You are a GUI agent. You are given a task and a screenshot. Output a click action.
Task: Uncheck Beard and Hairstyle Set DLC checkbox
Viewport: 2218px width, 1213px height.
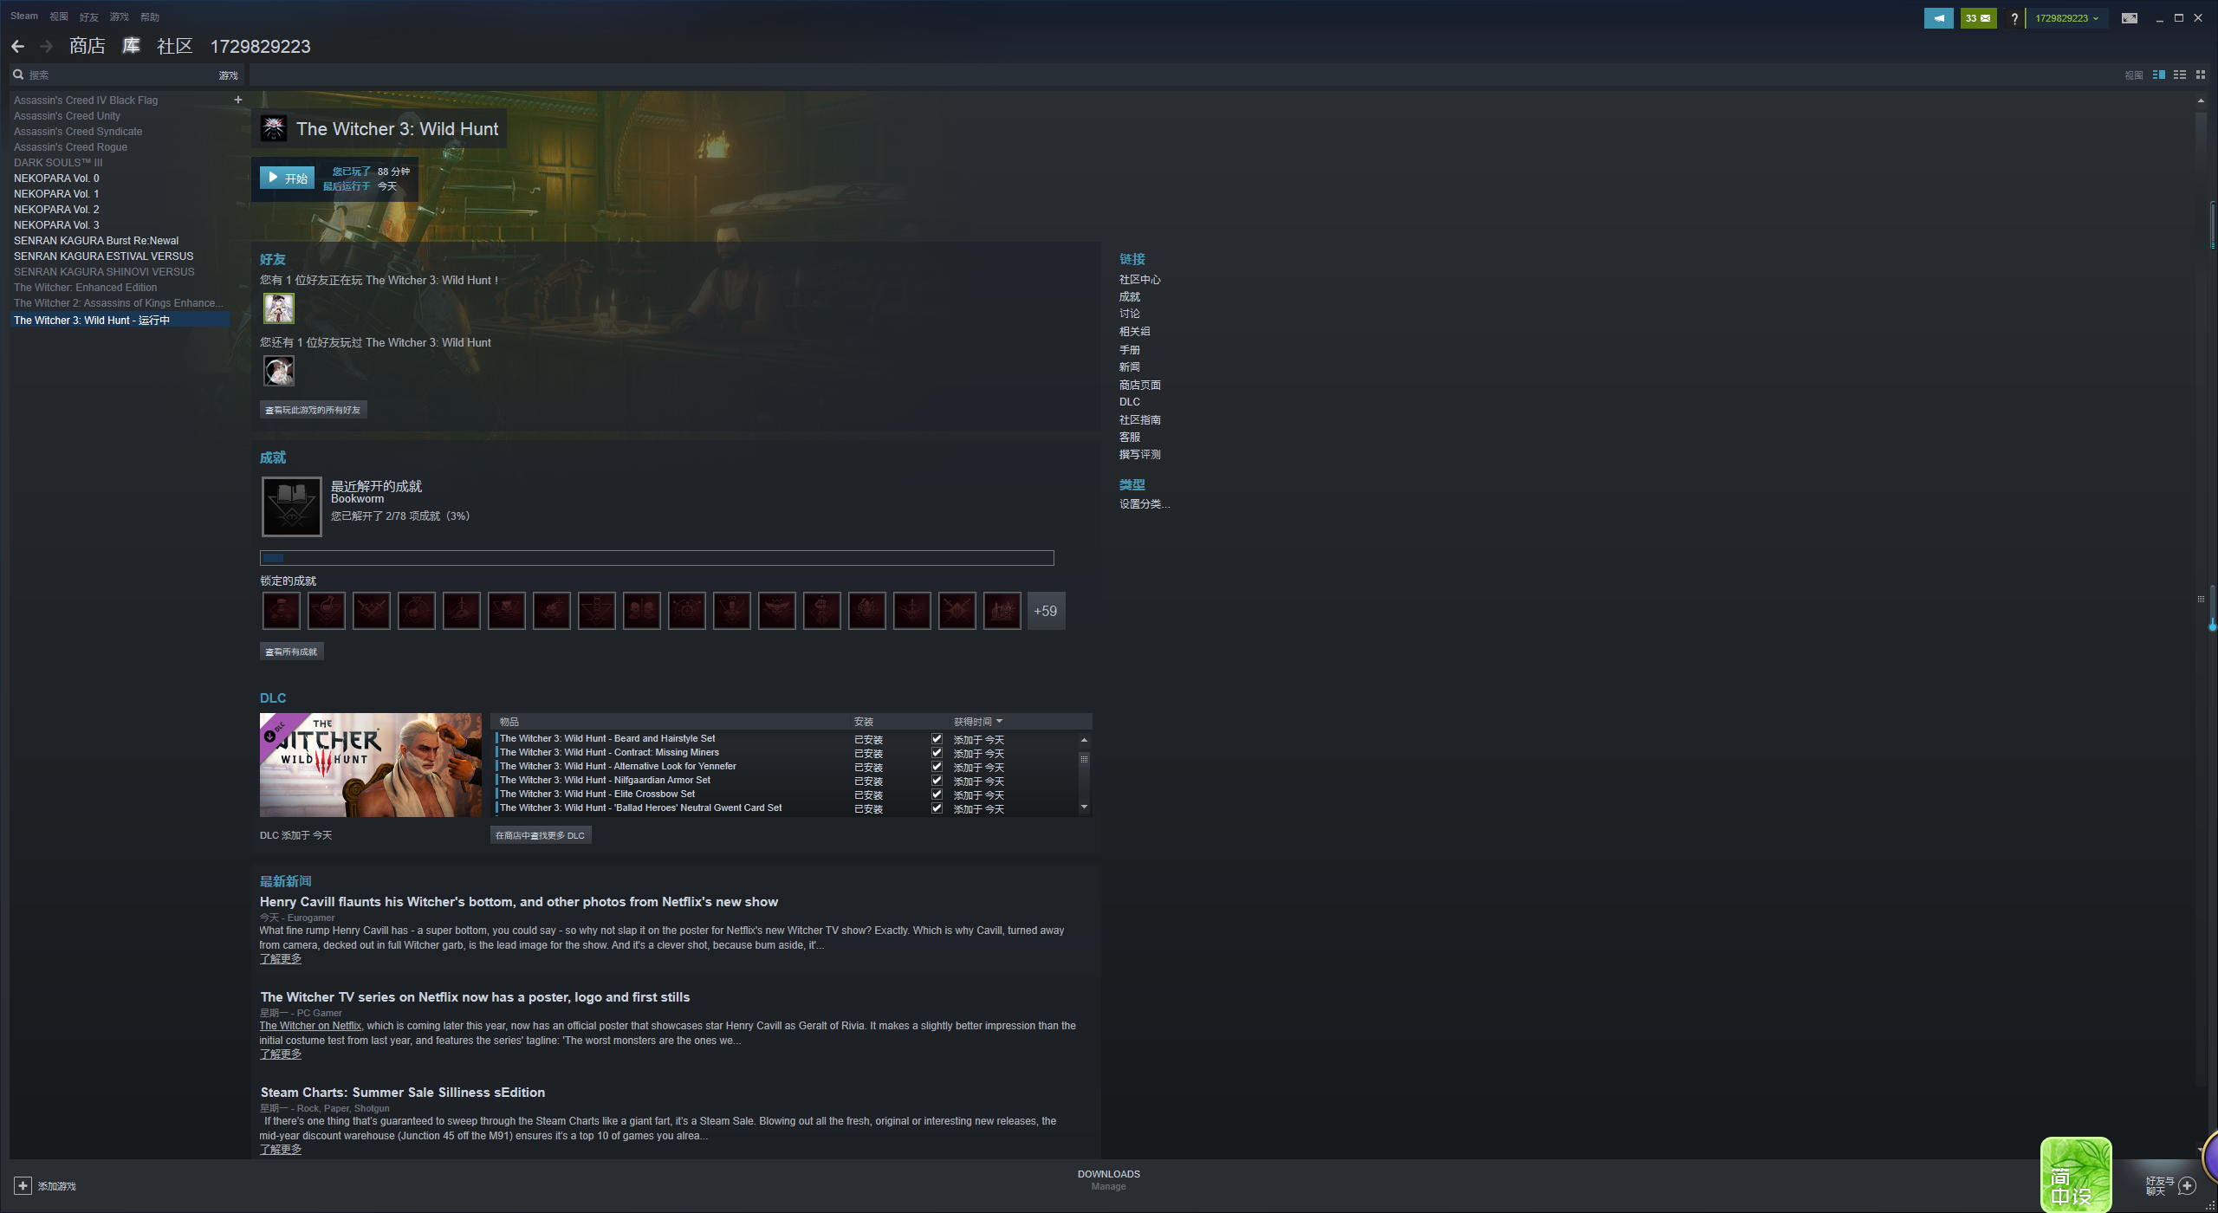937,739
